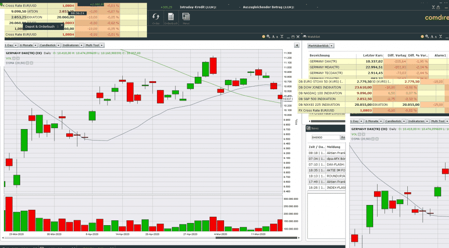
Task: Select DB S&P 500 INDIKATION row
Action: point(373,99)
